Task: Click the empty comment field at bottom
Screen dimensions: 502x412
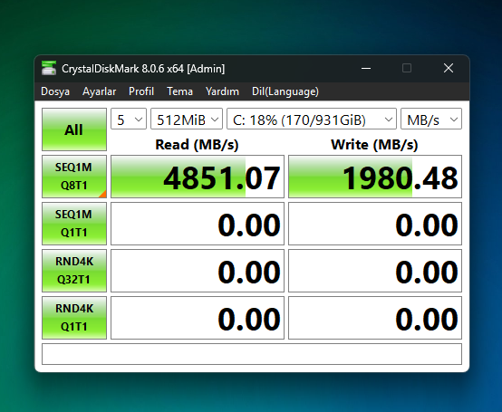Action: tap(252, 354)
